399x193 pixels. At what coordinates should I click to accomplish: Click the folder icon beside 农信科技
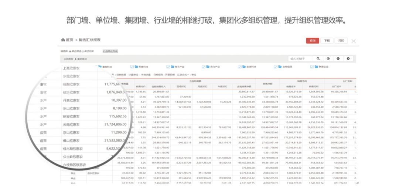coord(244,67)
